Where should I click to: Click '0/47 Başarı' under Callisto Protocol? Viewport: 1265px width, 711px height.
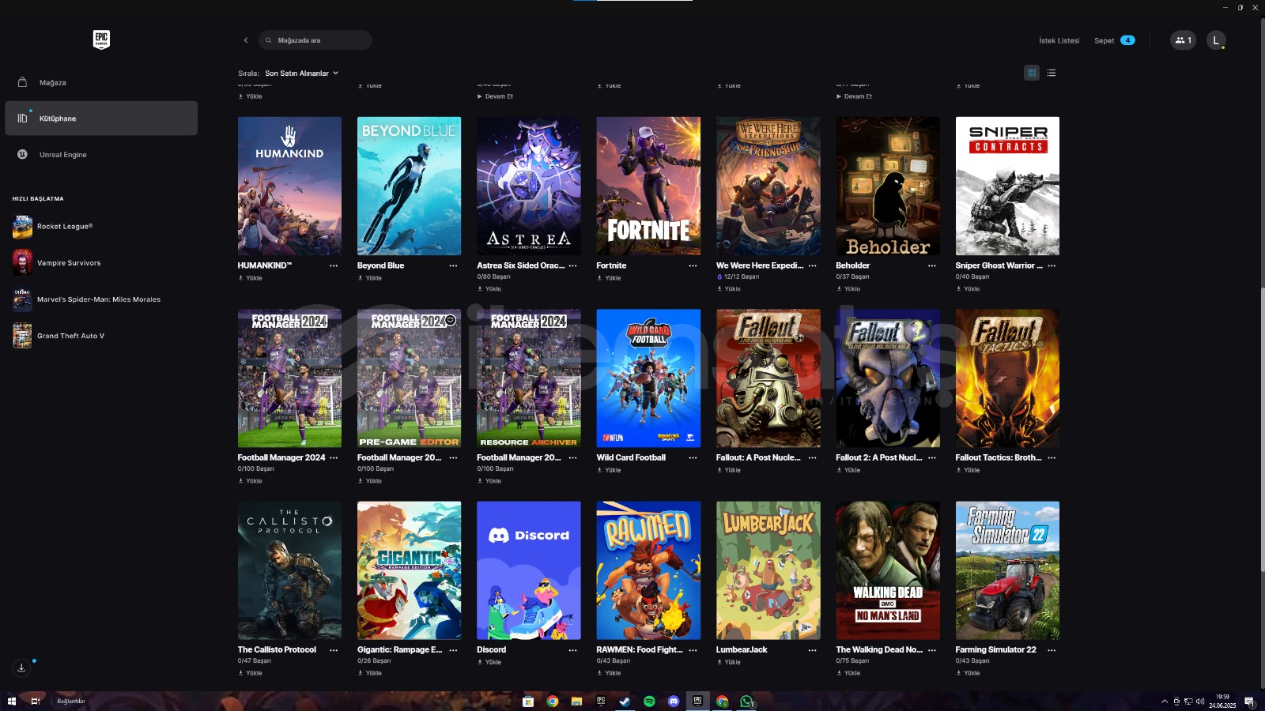coord(255,661)
